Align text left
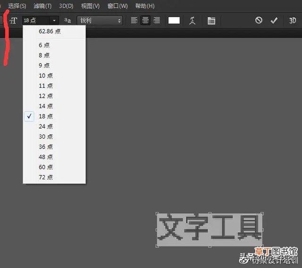Viewport: 302px width, 268px height. (134, 20)
